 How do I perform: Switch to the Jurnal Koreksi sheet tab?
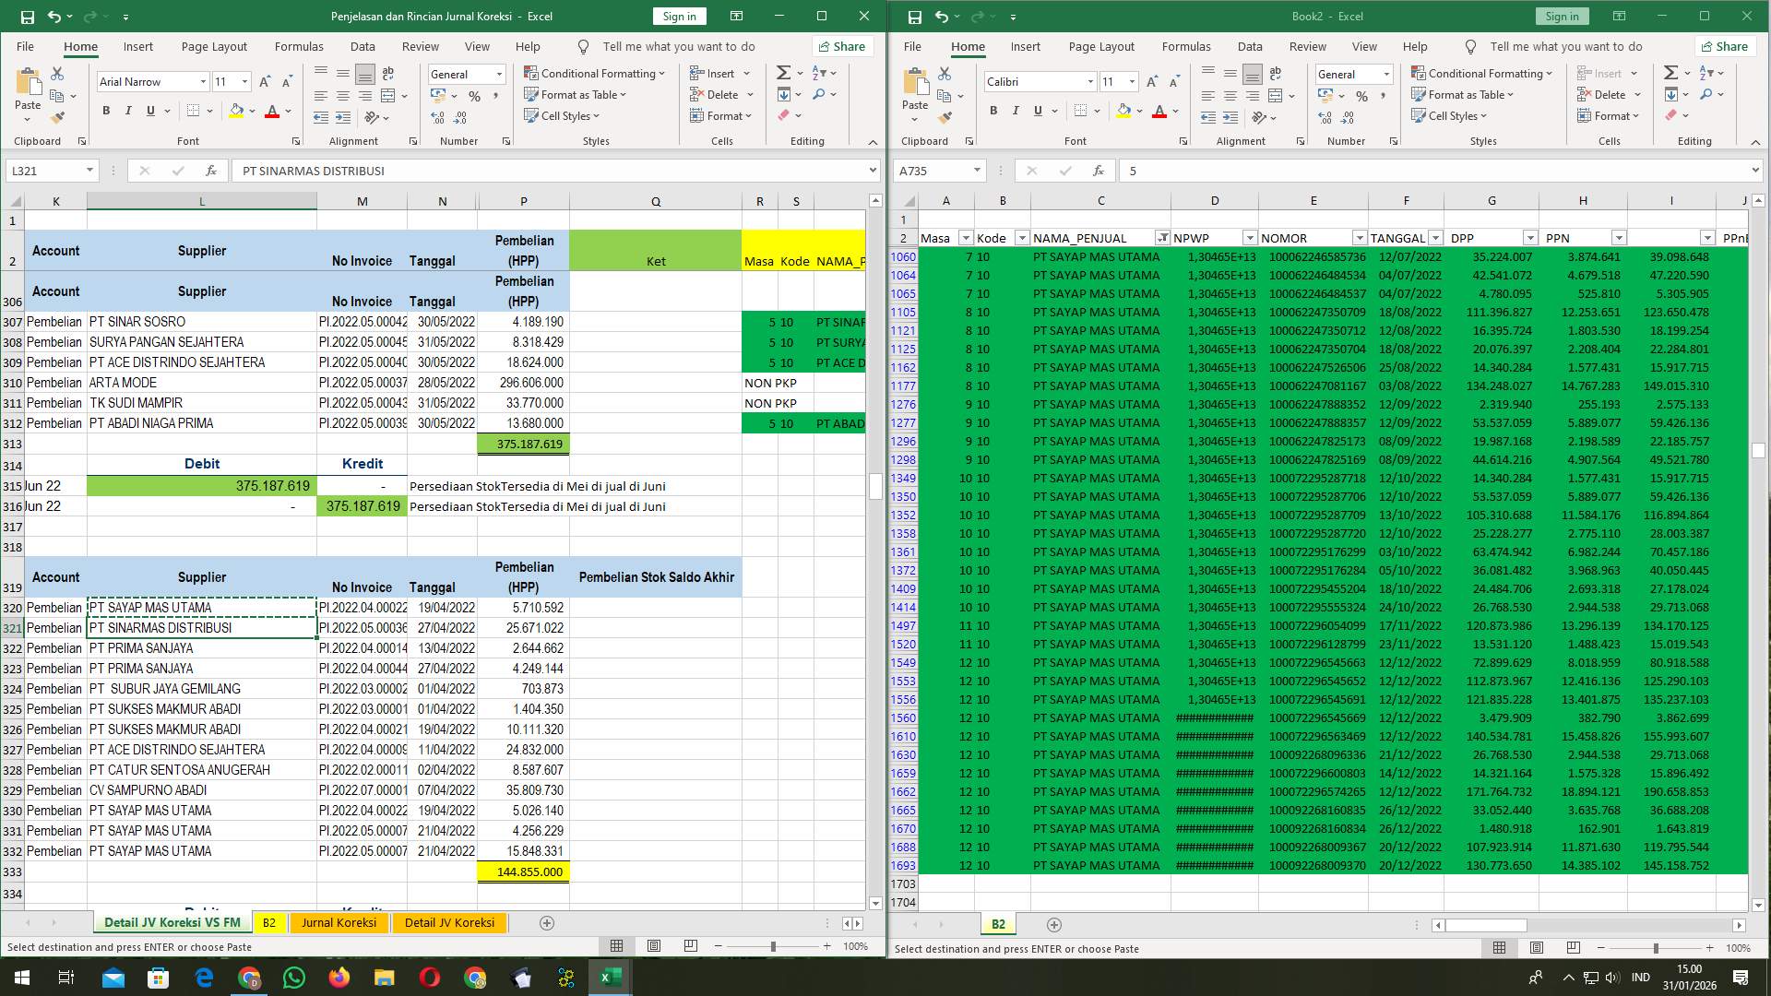point(339,922)
